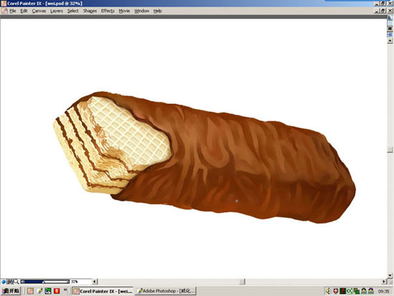This screenshot has width=394, height=296.
Task: Expand hidden quick launch chevron
Action: 65,290
